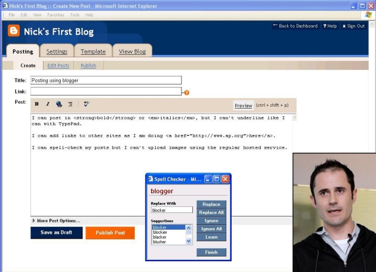The image size is (376, 272).
Task: Click the Replace With text field
Action: point(172,210)
